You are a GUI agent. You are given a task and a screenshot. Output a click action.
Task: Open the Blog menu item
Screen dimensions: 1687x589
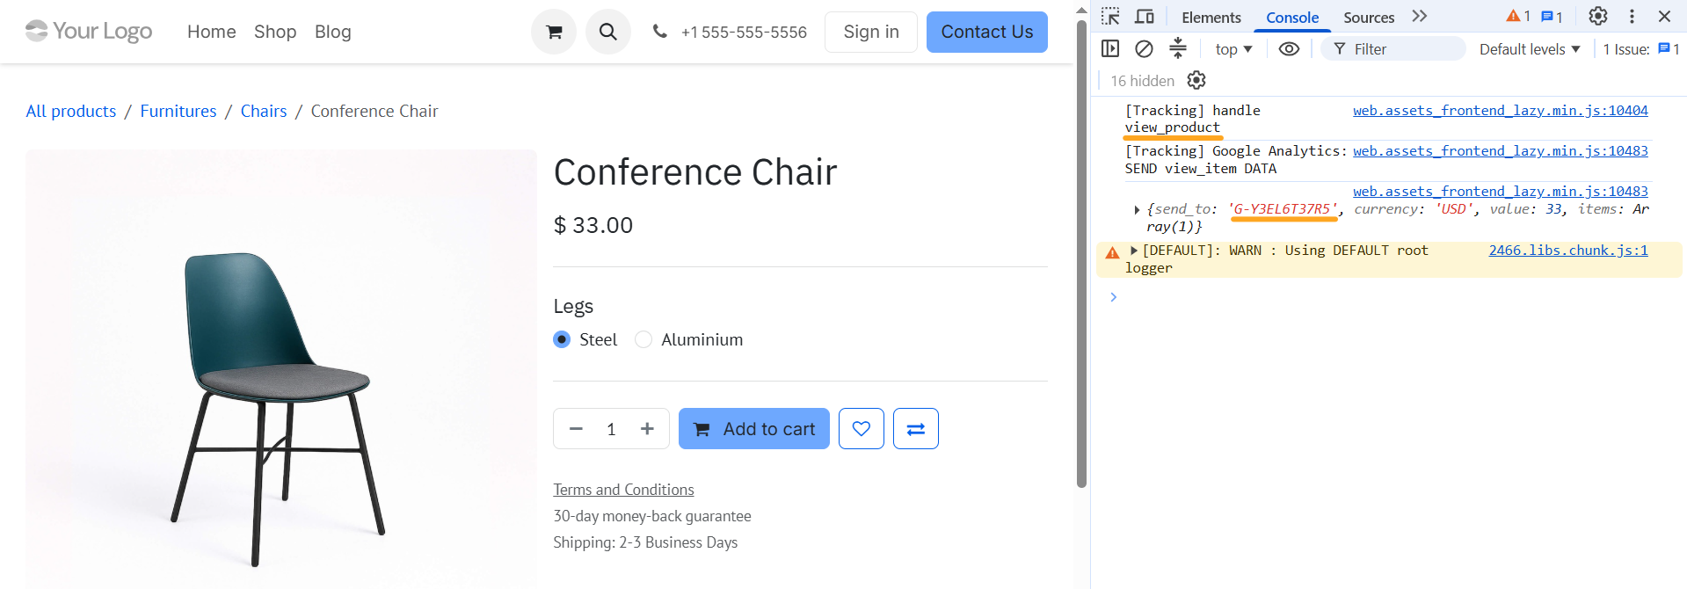coord(333,32)
